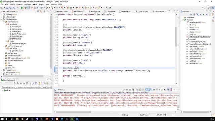Expand the JRE System Library node

point(4,58)
